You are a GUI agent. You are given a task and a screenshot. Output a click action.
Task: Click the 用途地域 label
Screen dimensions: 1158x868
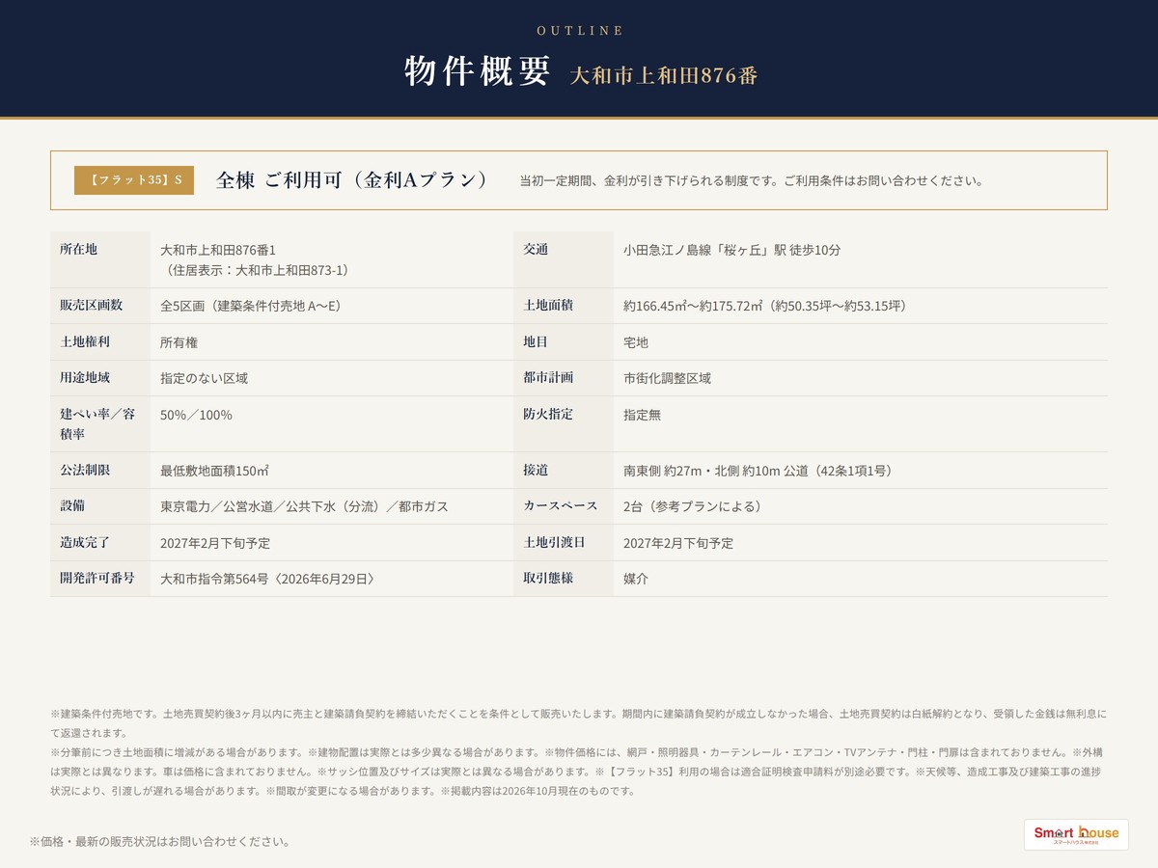click(x=85, y=378)
